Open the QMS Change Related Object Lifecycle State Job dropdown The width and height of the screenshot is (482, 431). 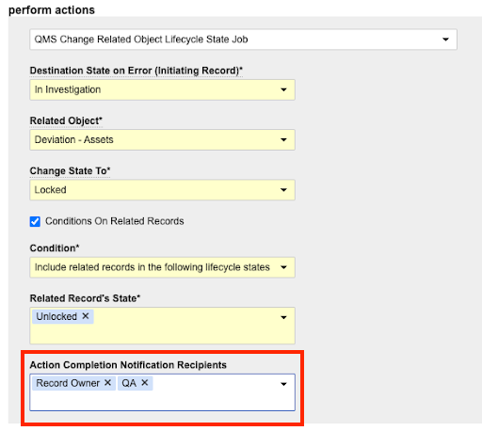[x=243, y=40]
